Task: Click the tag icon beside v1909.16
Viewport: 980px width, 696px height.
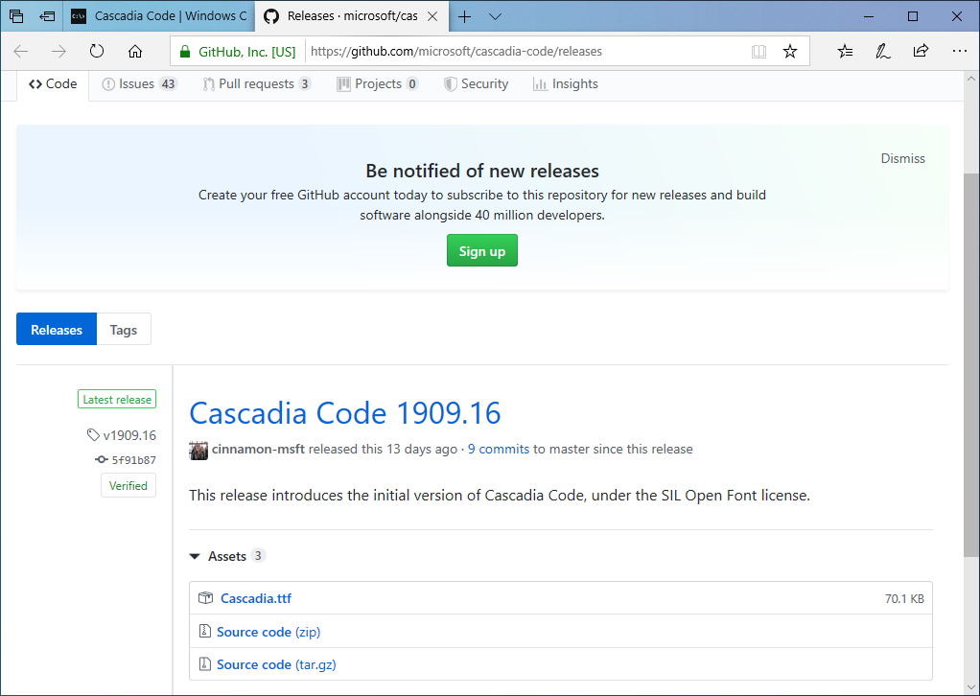Action: point(92,434)
